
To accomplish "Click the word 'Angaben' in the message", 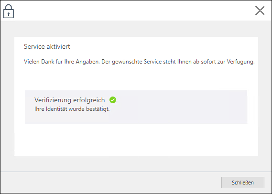I will [x=87, y=62].
